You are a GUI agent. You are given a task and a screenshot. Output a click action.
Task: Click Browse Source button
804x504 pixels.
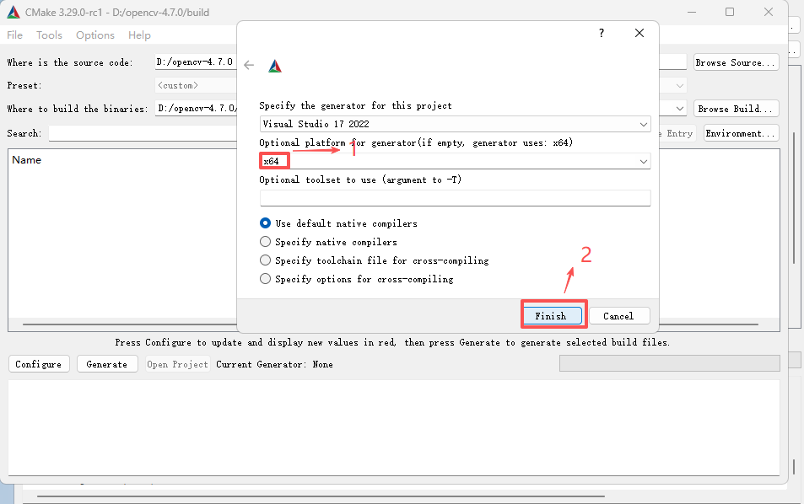tap(737, 62)
